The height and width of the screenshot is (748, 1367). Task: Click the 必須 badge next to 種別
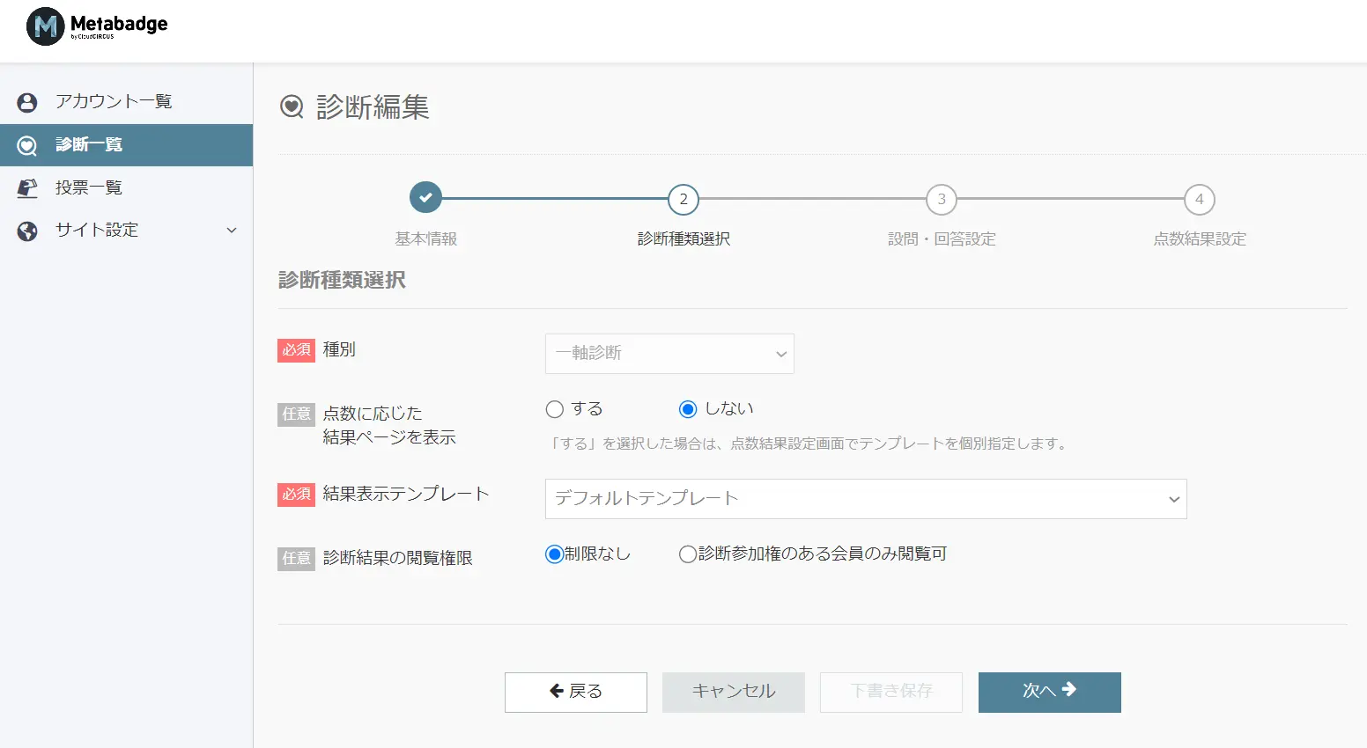[296, 350]
